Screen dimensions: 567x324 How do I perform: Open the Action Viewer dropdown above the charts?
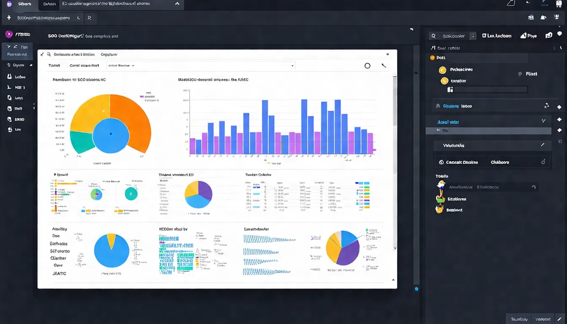[122, 65]
